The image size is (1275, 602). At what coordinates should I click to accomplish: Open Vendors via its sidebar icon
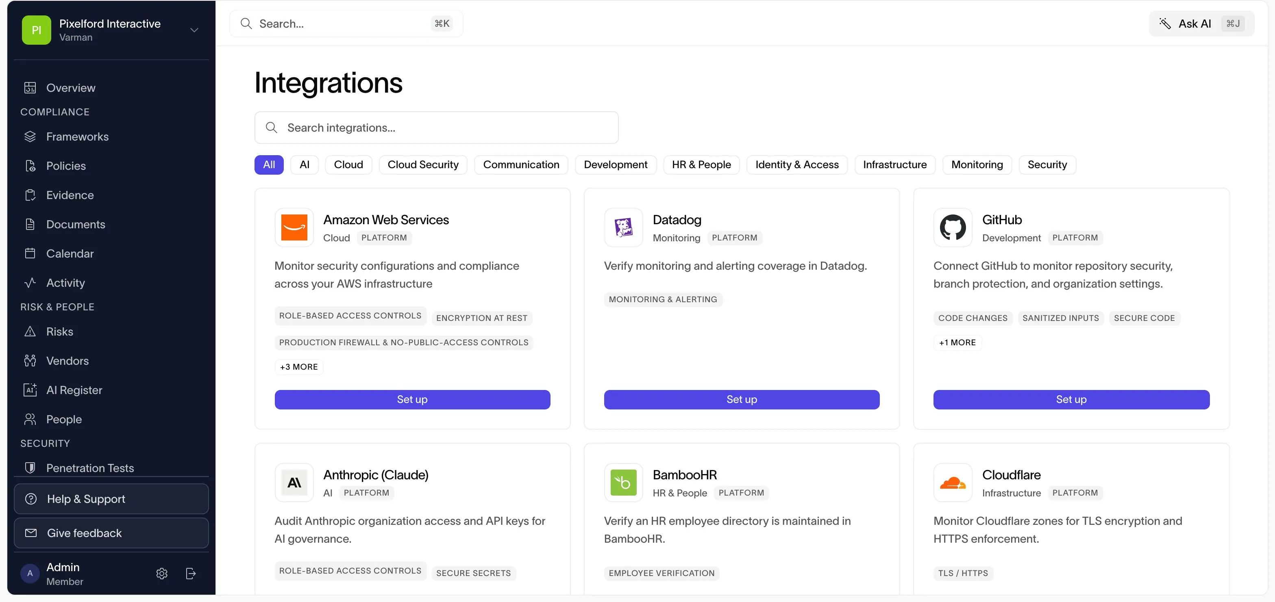[x=30, y=361]
